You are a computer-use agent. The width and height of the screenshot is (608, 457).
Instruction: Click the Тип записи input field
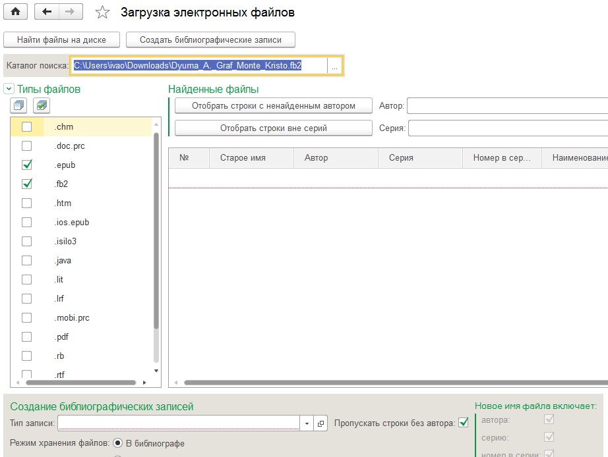(x=179, y=423)
